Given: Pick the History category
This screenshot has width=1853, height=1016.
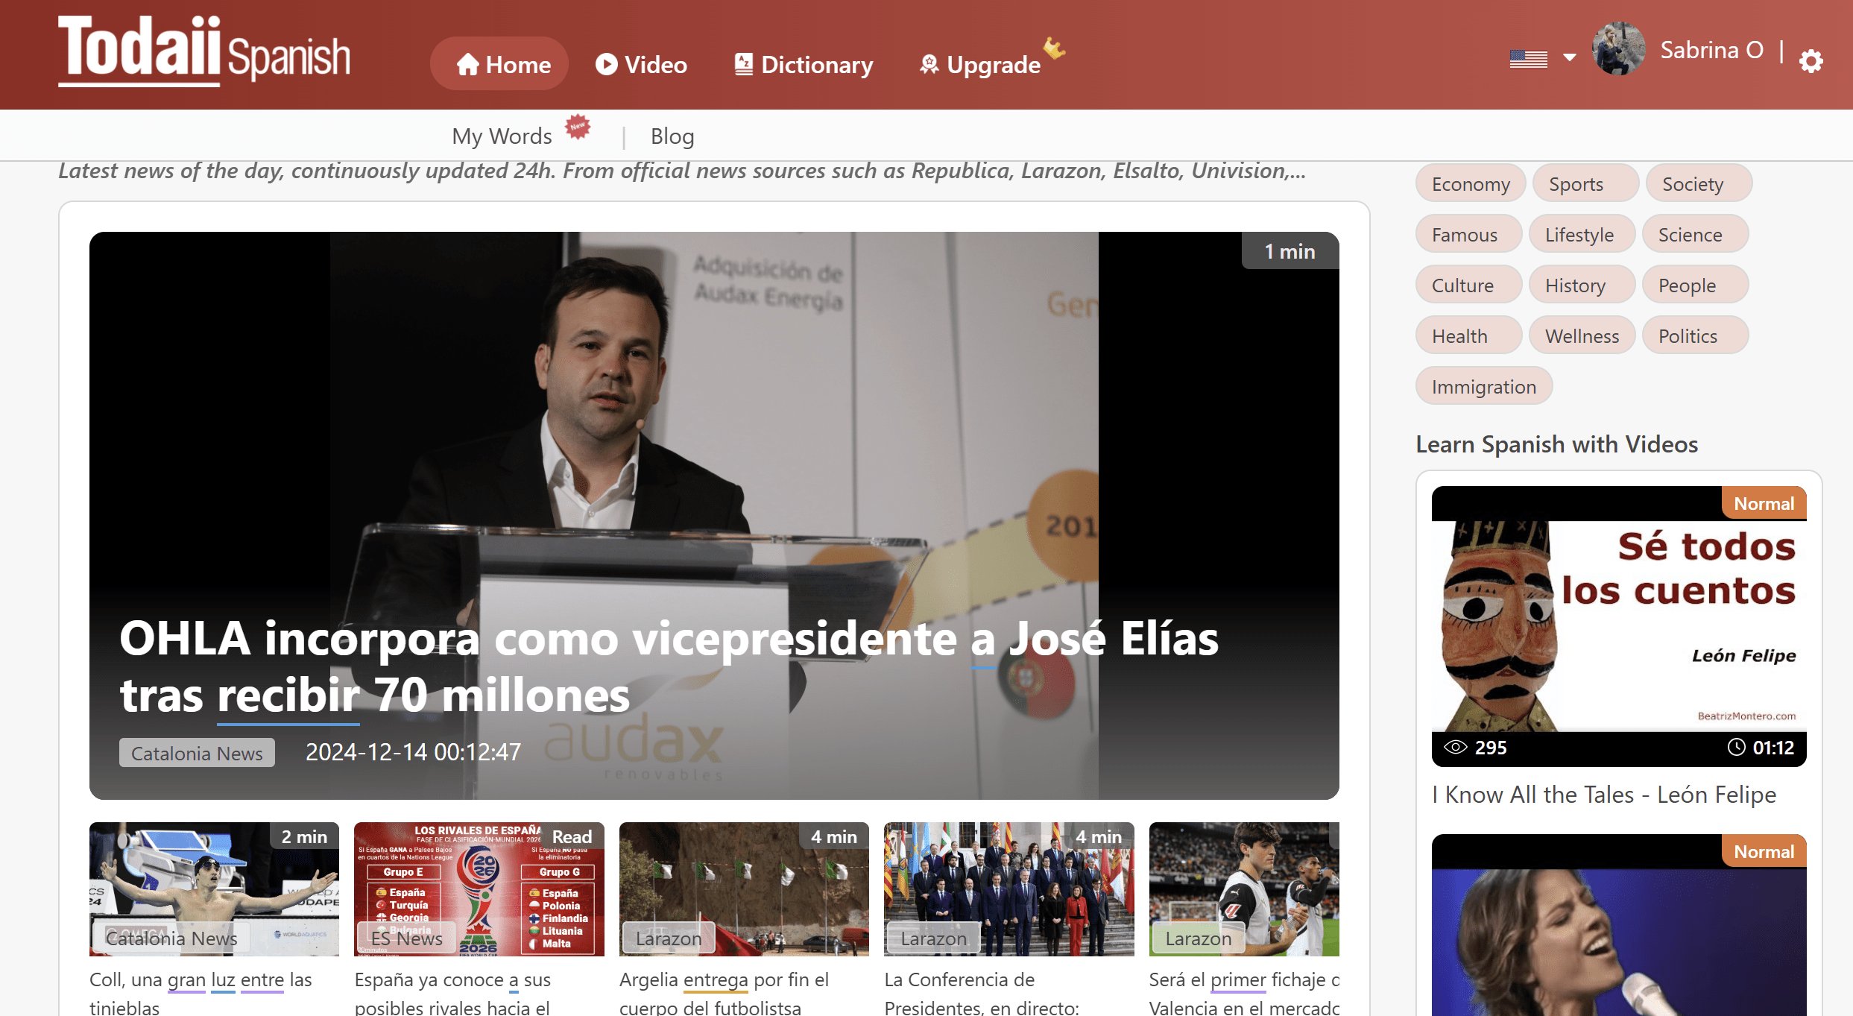Looking at the screenshot, I should tap(1582, 285).
